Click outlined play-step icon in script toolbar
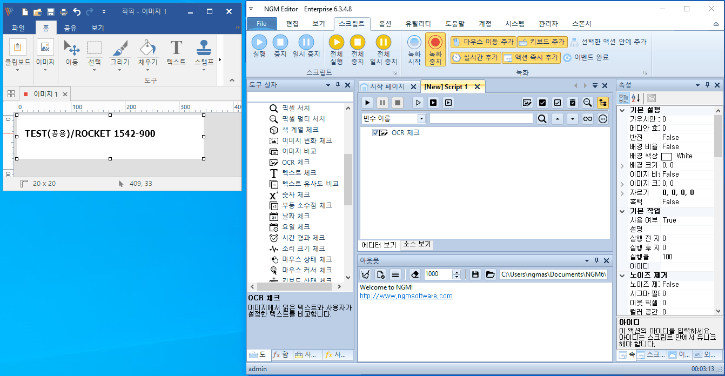This screenshot has width=725, height=376. pyautogui.click(x=418, y=102)
